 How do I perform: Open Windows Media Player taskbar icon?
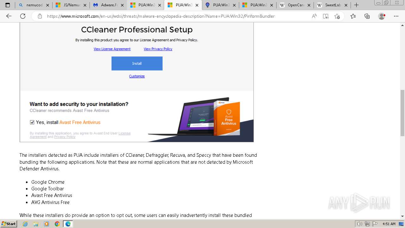[x=47, y=224]
